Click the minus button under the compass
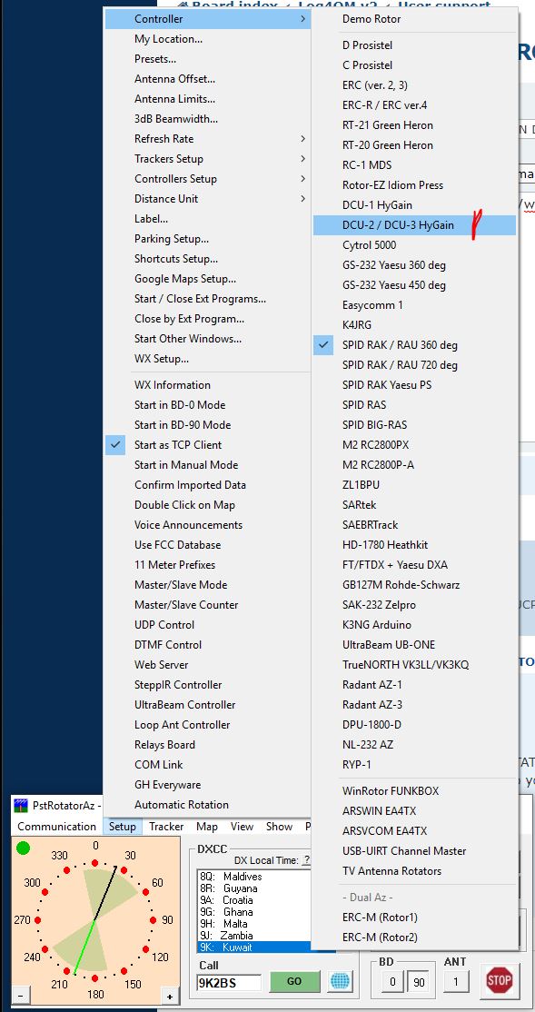Image resolution: width=535 pixels, height=1012 pixels. tap(21, 997)
